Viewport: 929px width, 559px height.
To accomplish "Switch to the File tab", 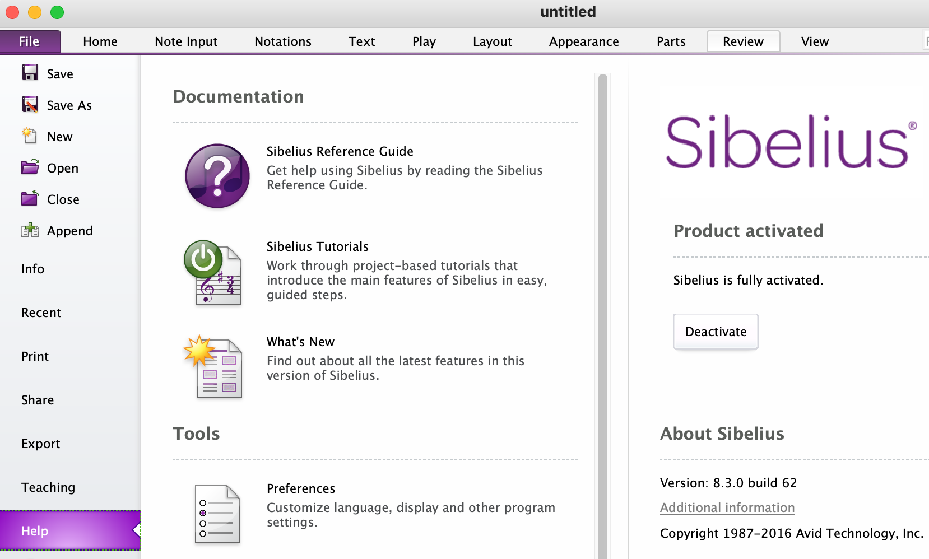I will click(x=30, y=41).
